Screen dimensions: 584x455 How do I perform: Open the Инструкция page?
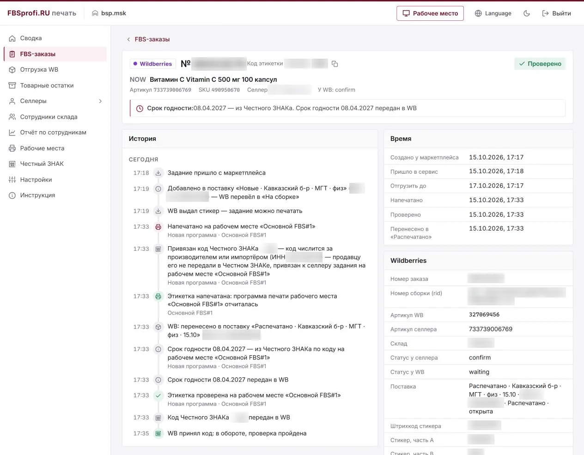pos(55,195)
